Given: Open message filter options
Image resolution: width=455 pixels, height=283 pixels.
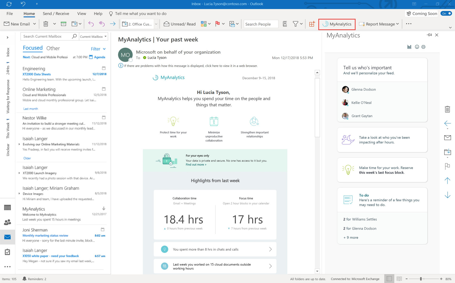Looking at the screenshot, I should point(98,49).
